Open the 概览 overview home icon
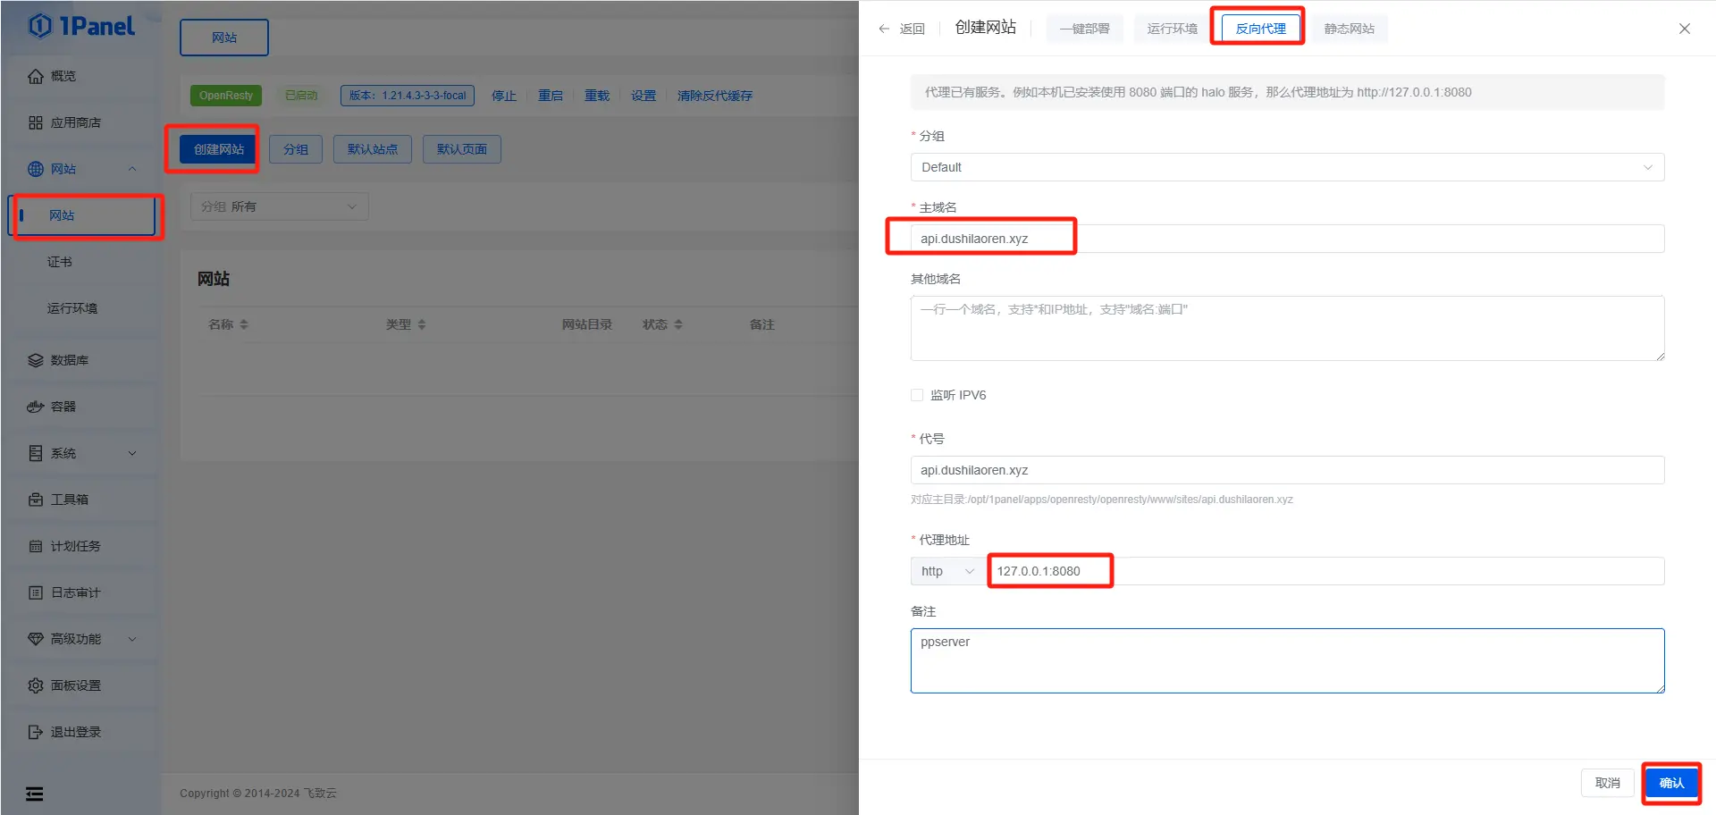The image size is (1716, 815). (36, 76)
